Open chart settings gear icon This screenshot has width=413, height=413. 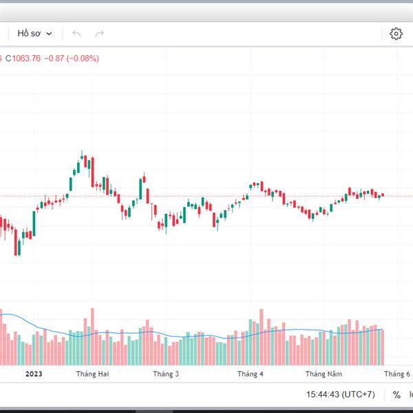click(x=396, y=33)
